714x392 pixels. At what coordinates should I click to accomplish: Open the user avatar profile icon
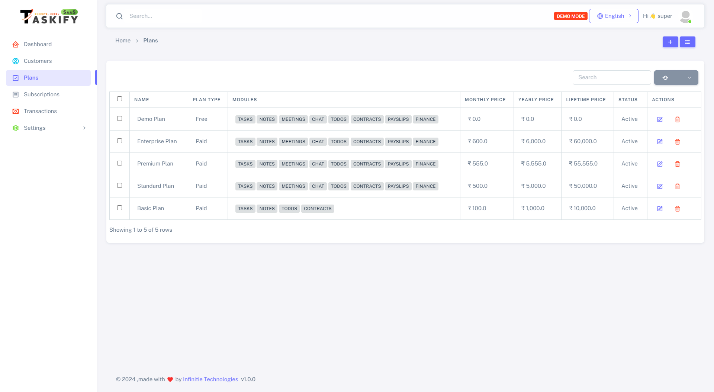pyautogui.click(x=685, y=16)
